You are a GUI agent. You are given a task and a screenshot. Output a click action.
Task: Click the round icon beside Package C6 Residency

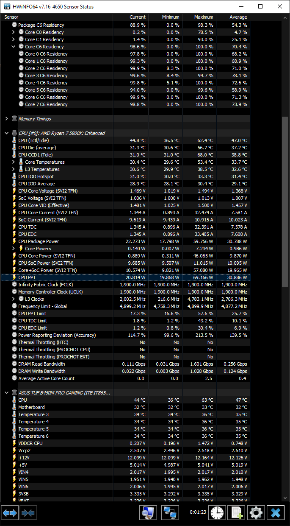tap(14, 25)
